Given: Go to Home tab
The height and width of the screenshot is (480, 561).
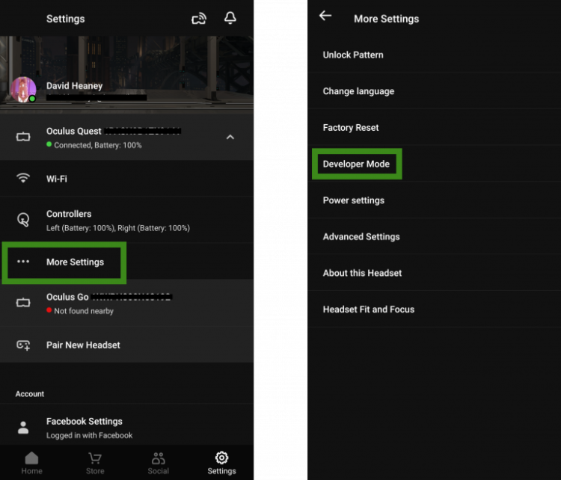Looking at the screenshot, I should 31,463.
